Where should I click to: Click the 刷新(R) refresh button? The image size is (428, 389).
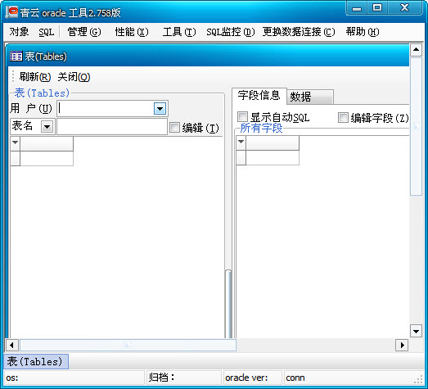click(35, 77)
